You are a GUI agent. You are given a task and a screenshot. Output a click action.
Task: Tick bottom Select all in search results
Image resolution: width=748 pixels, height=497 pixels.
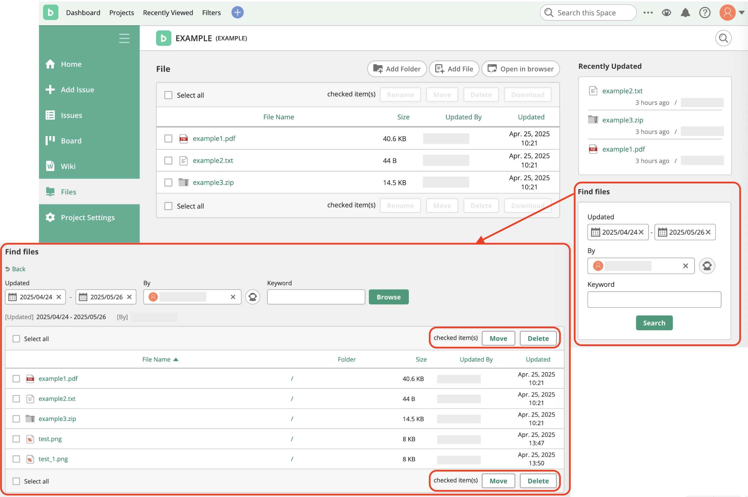click(16, 481)
